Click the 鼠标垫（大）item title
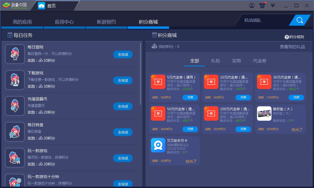The height and width of the screenshot is (188, 314). pyautogui.click(x=283, y=109)
